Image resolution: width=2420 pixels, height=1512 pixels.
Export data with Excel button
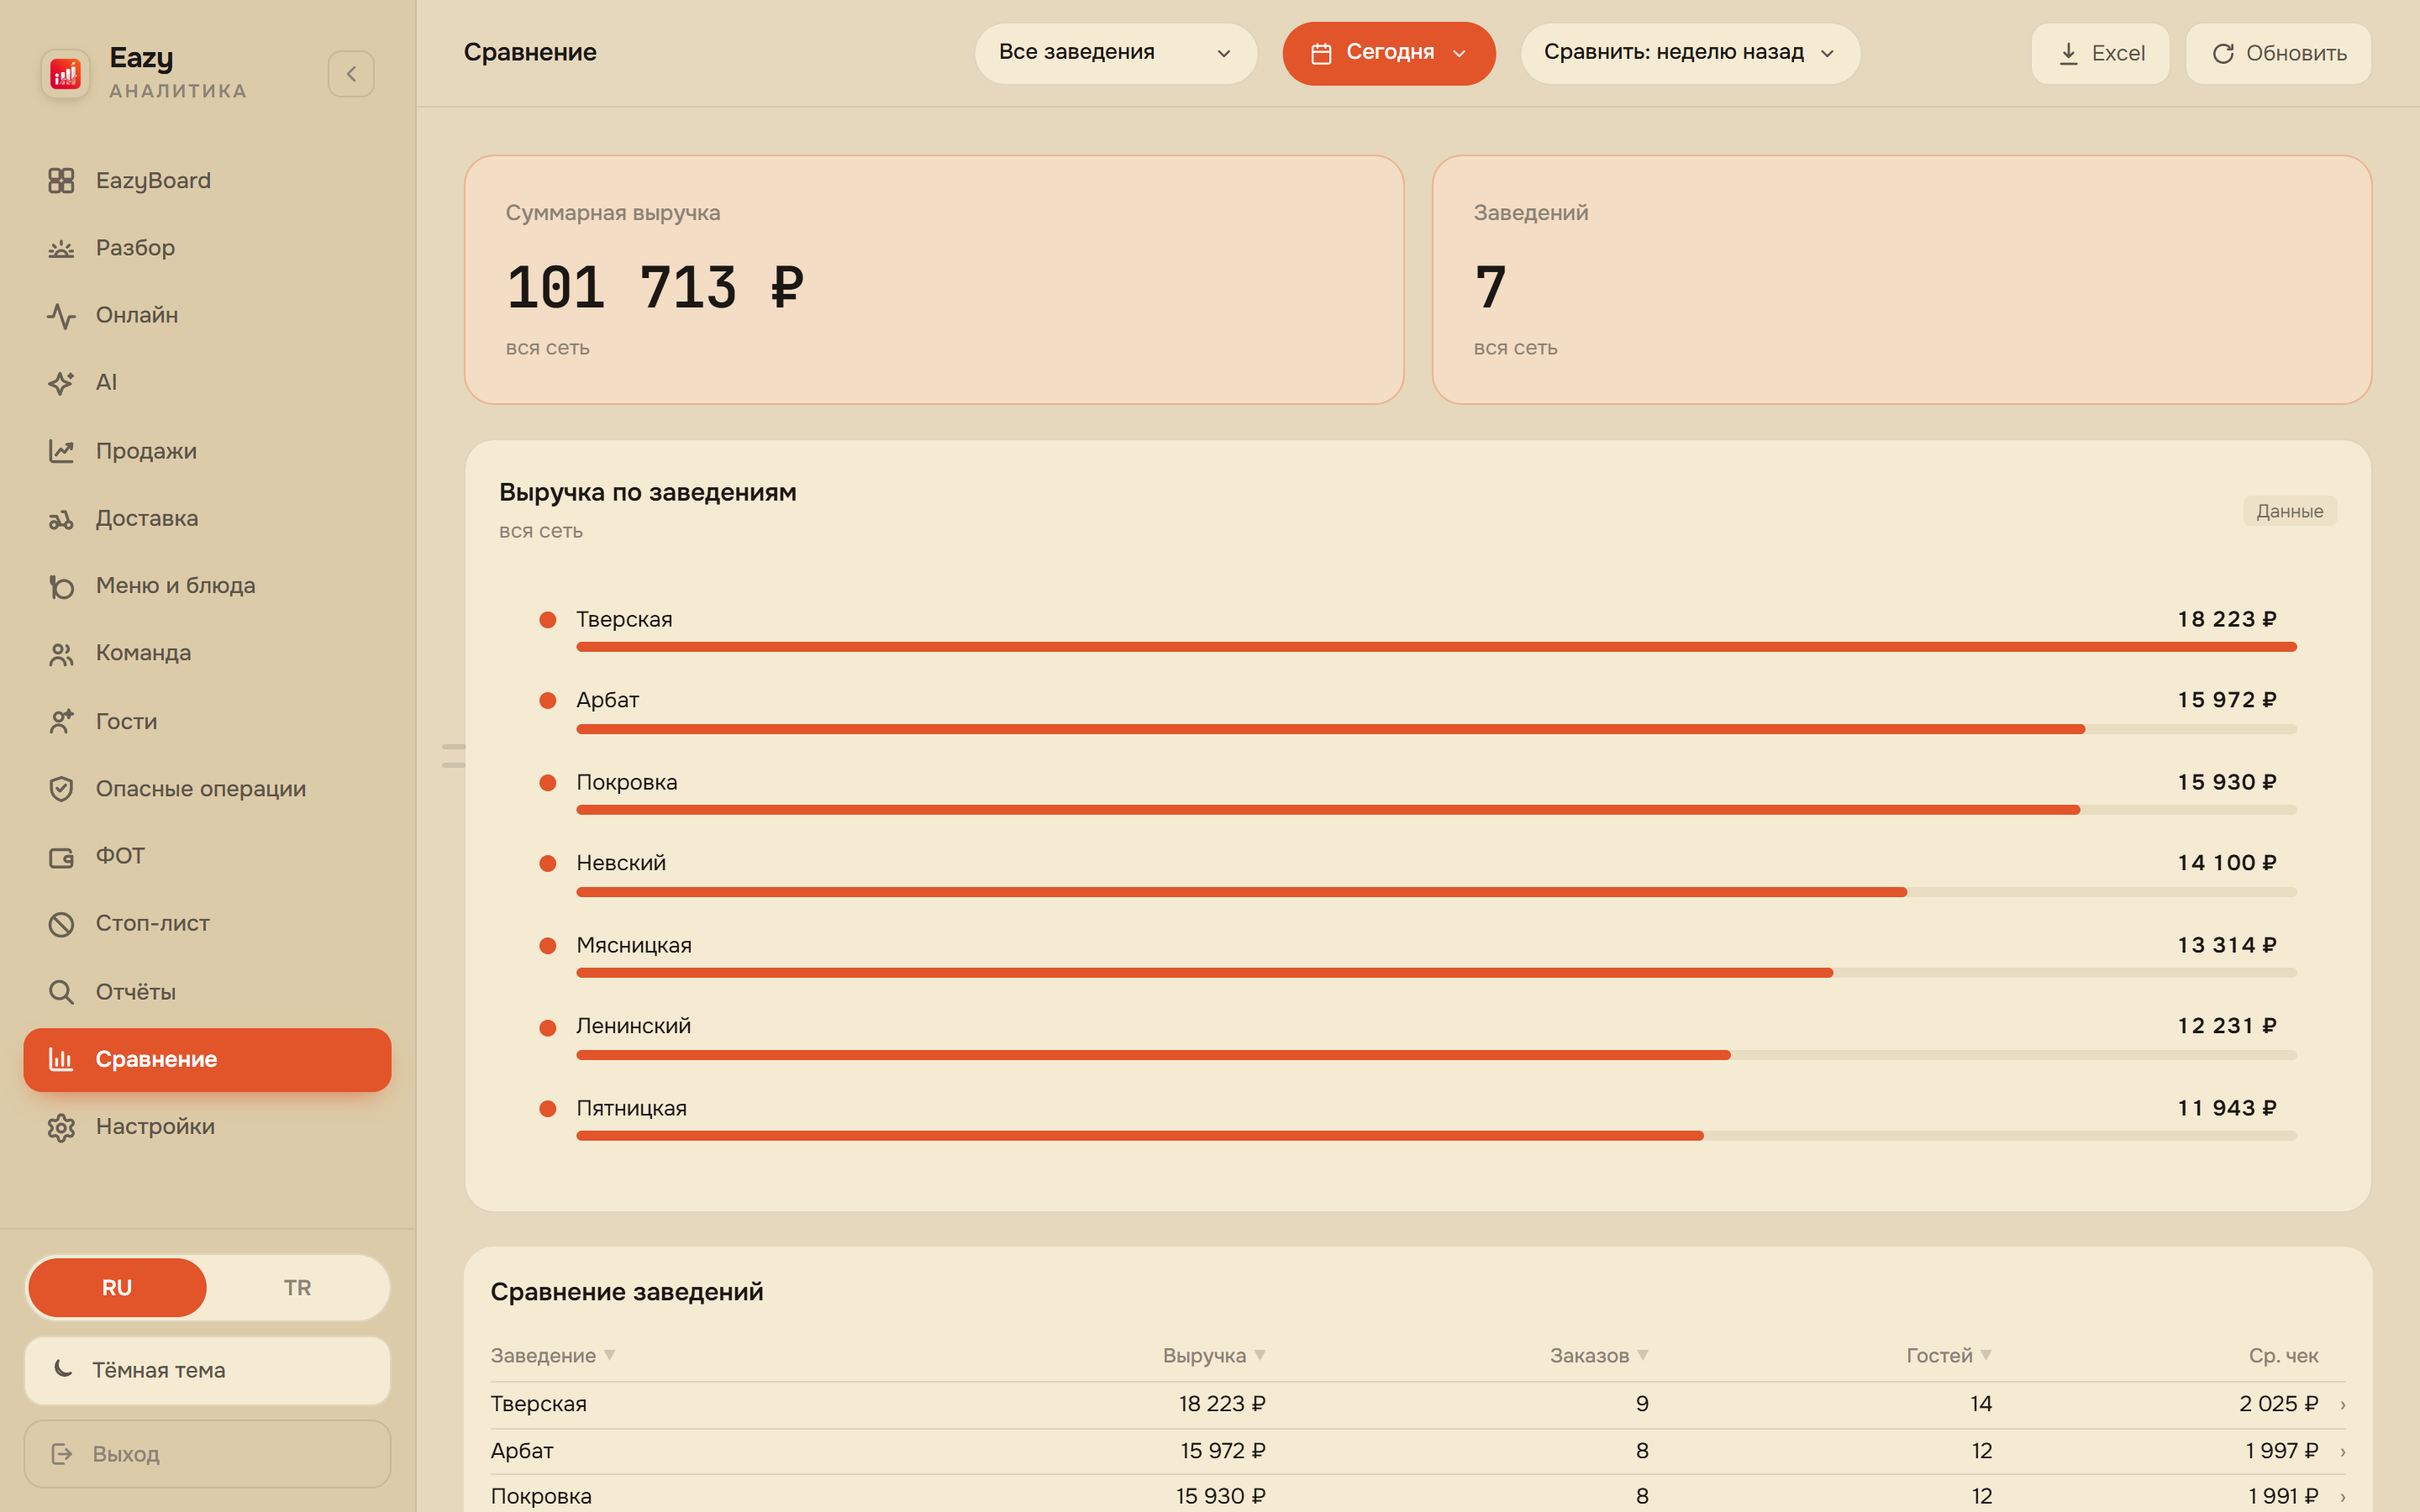tap(2100, 53)
